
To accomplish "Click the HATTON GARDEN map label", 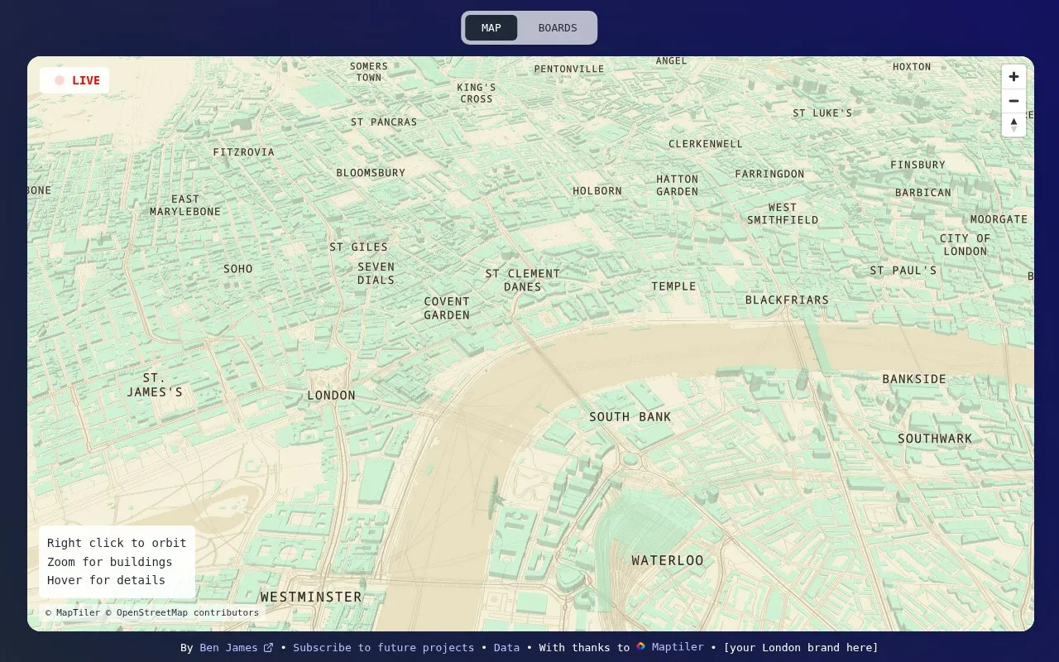I will click(678, 185).
